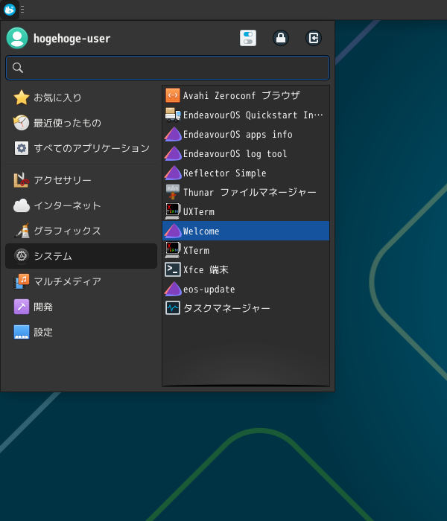This screenshot has height=521, width=447.
Task: Click the お気に入り star icon
Action: [22, 98]
